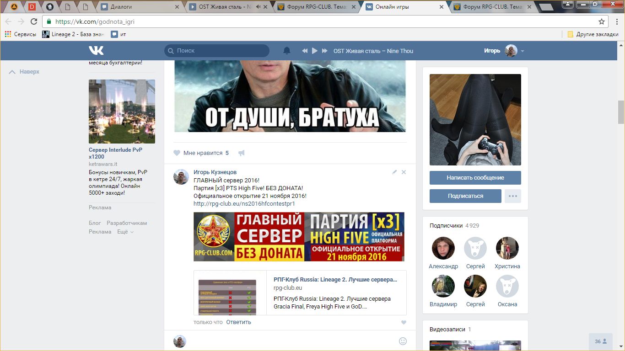Mute the OST Живая сталь tab audio
The width and height of the screenshot is (625, 351).
(259, 7)
